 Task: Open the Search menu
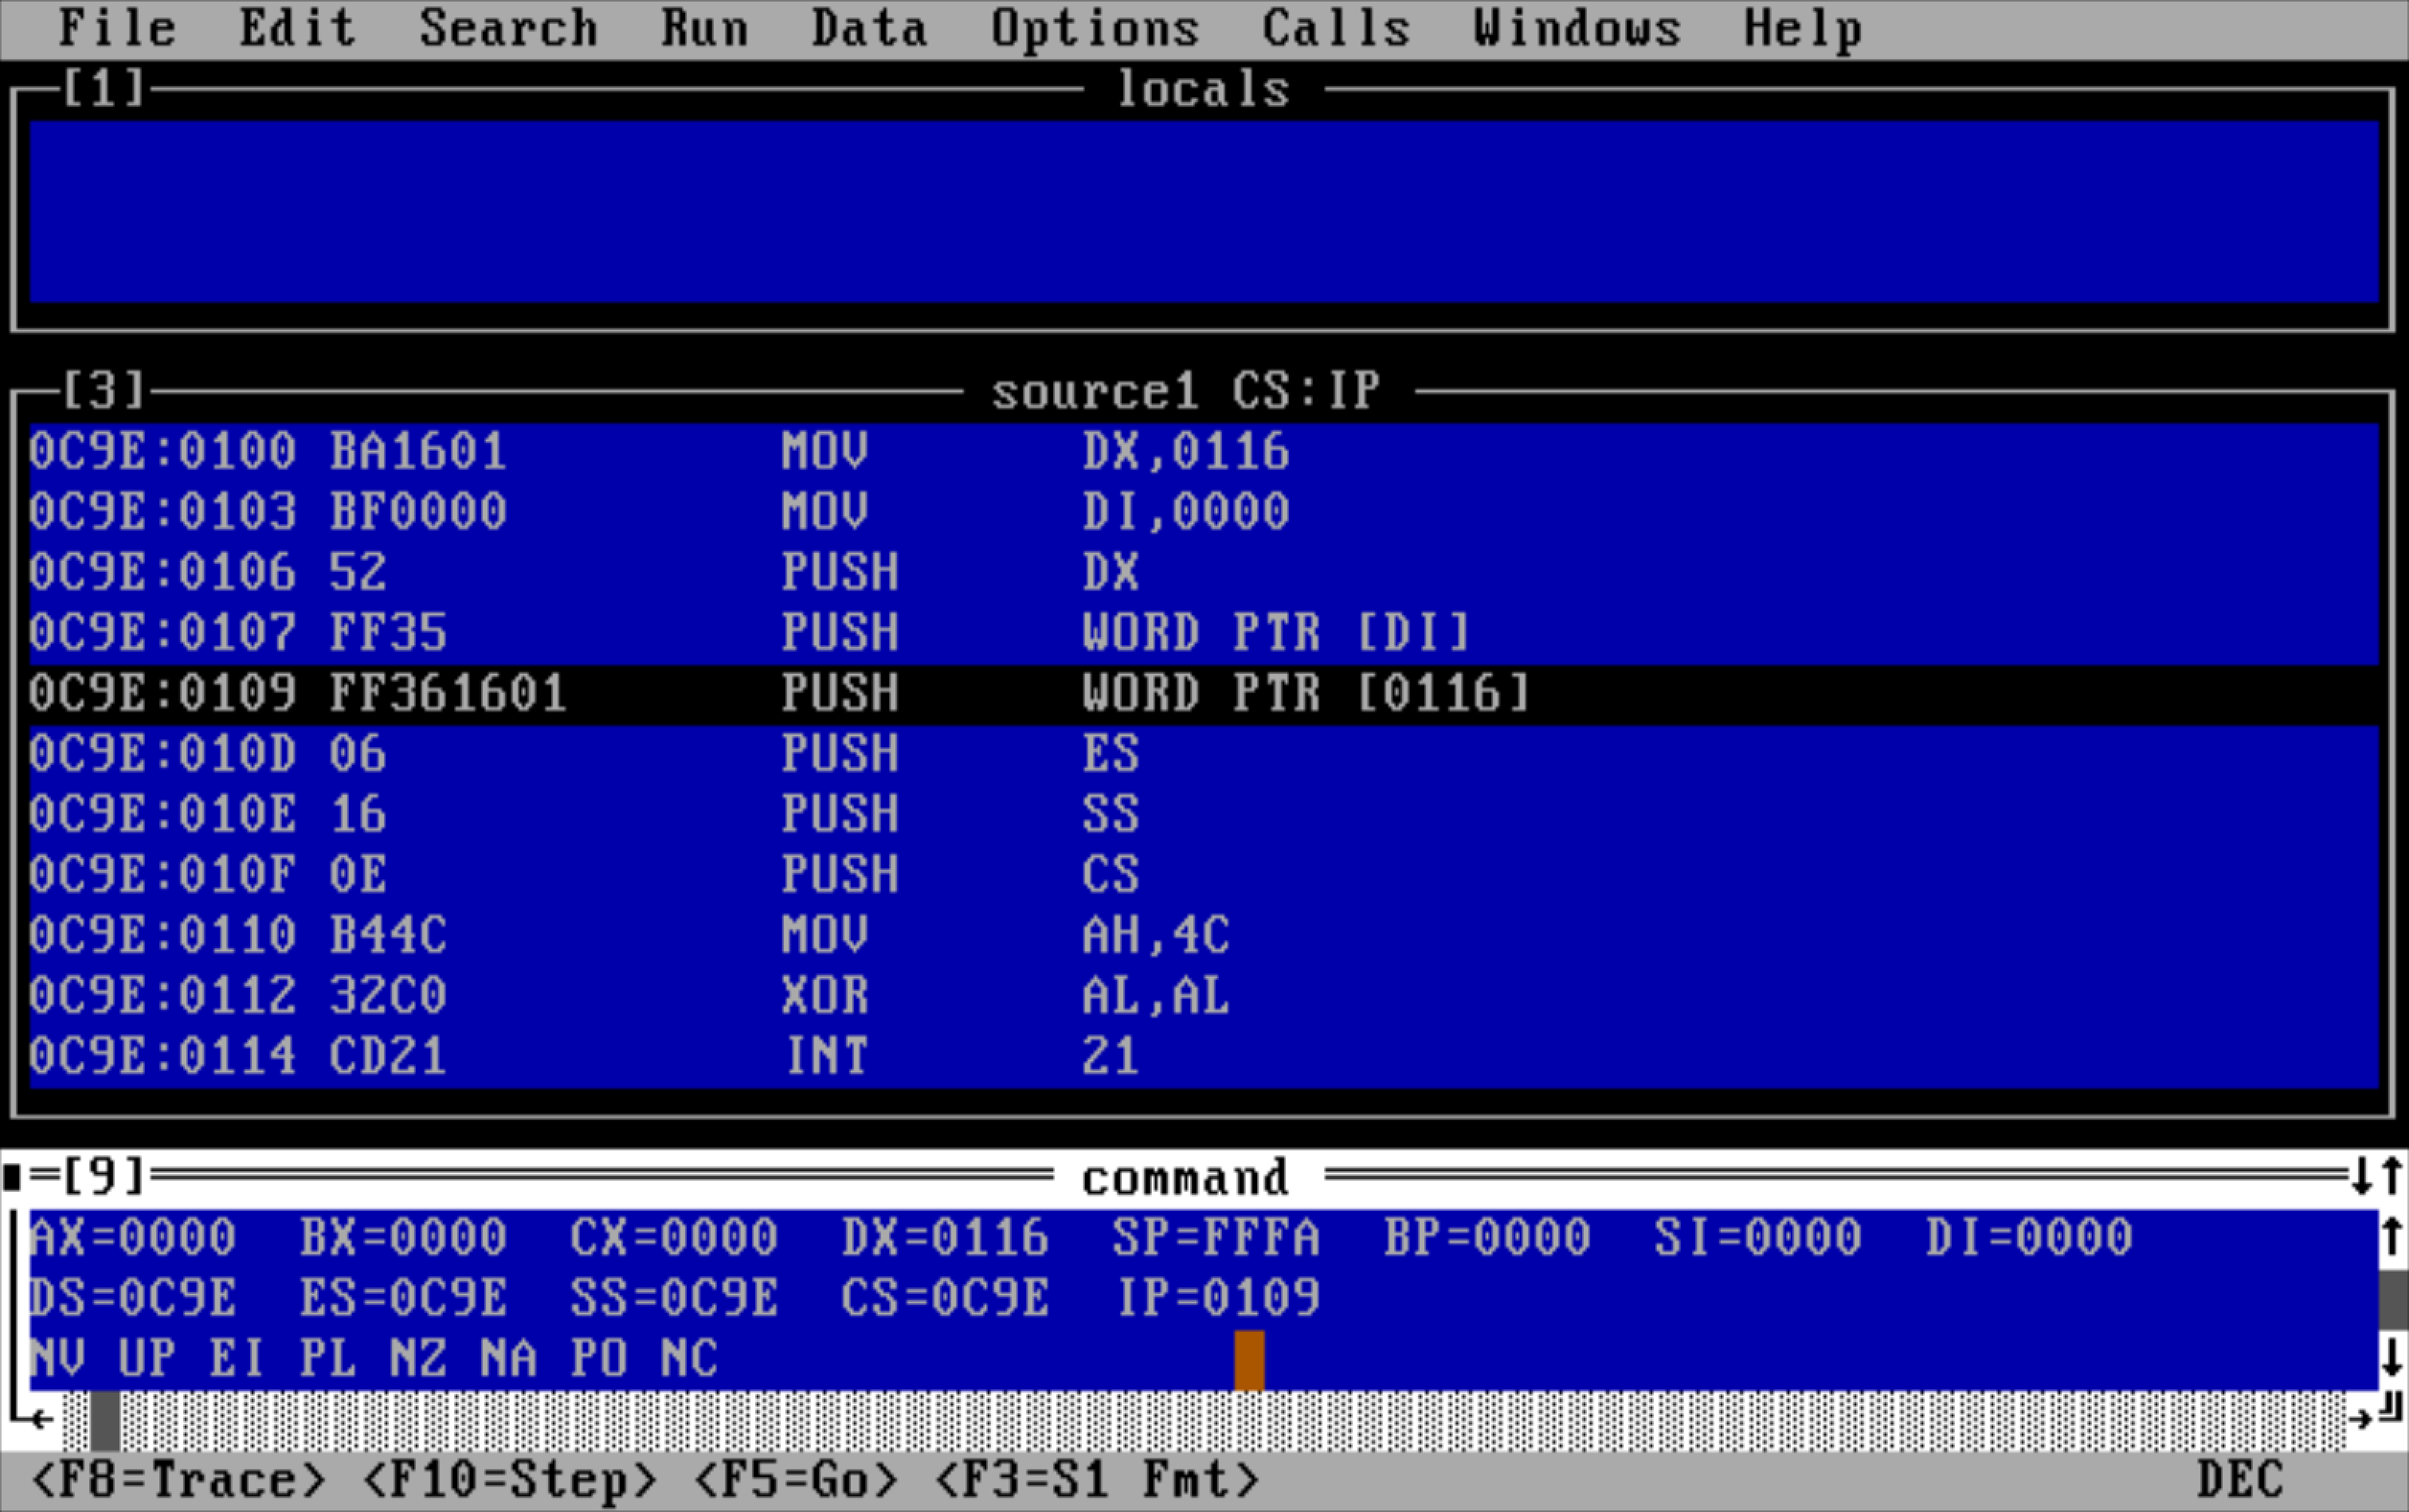coord(508,29)
